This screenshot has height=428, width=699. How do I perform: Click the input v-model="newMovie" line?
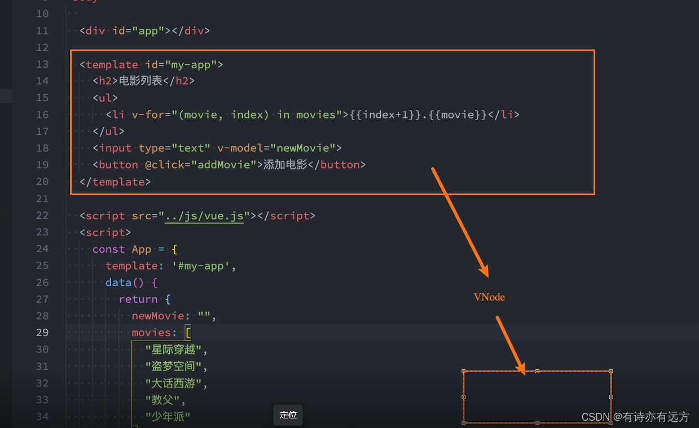coord(217,148)
